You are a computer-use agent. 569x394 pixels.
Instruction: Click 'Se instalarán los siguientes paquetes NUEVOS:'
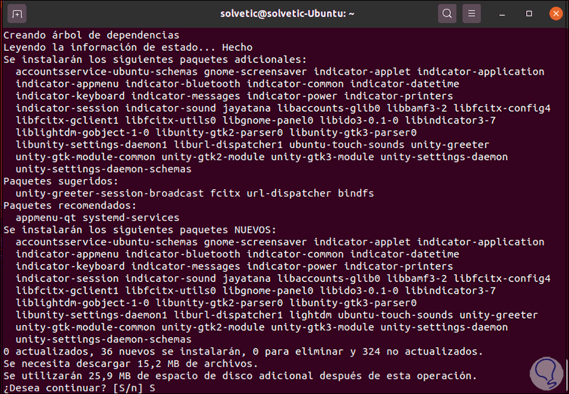click(140, 230)
